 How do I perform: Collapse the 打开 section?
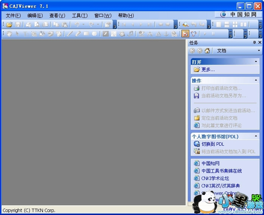tap(256, 61)
